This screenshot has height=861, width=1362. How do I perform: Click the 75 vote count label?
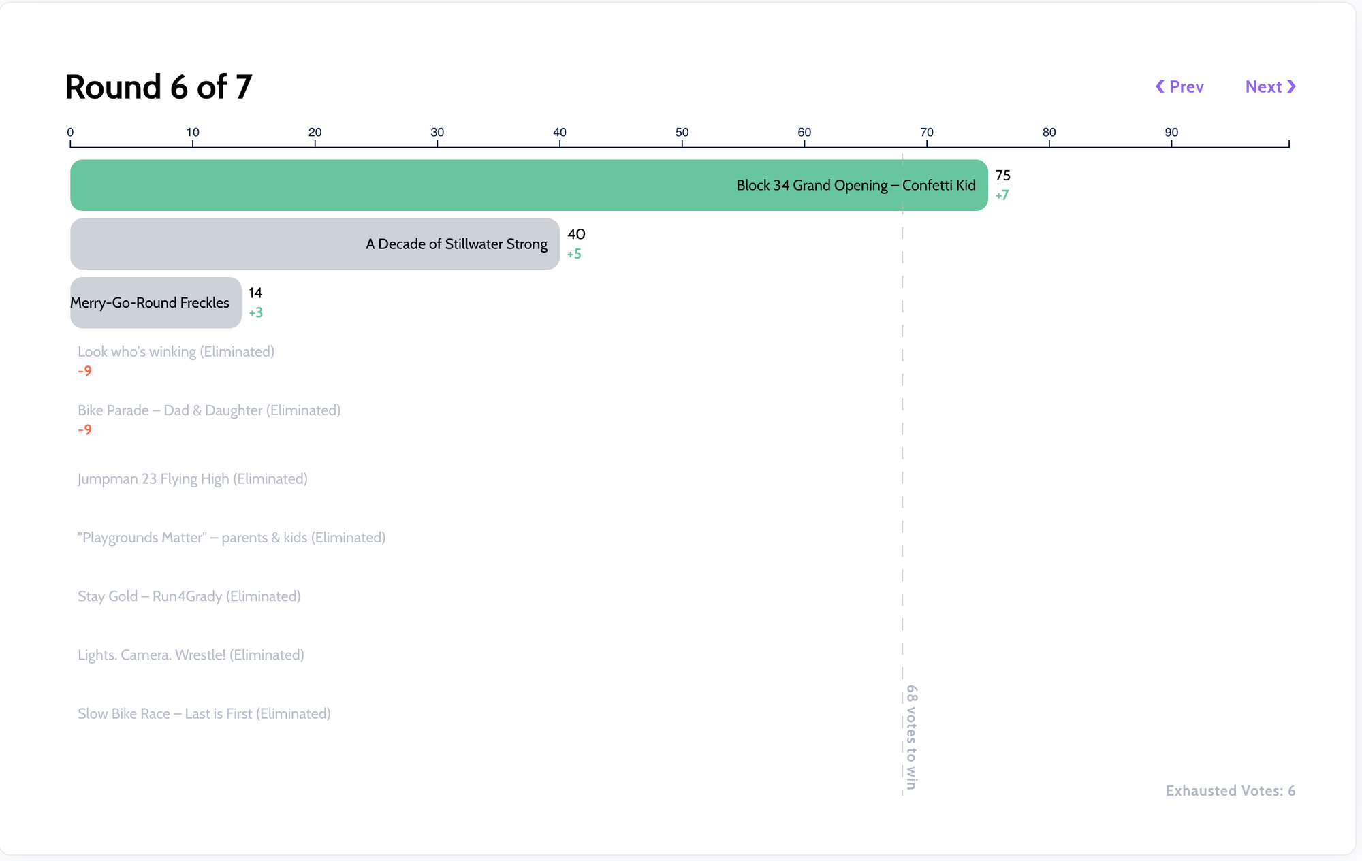1002,176
